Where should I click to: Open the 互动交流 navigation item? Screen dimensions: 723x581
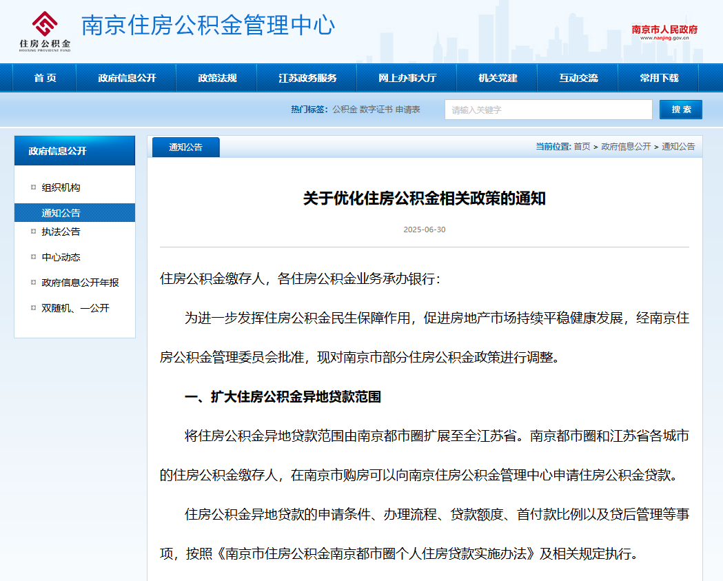(x=578, y=78)
